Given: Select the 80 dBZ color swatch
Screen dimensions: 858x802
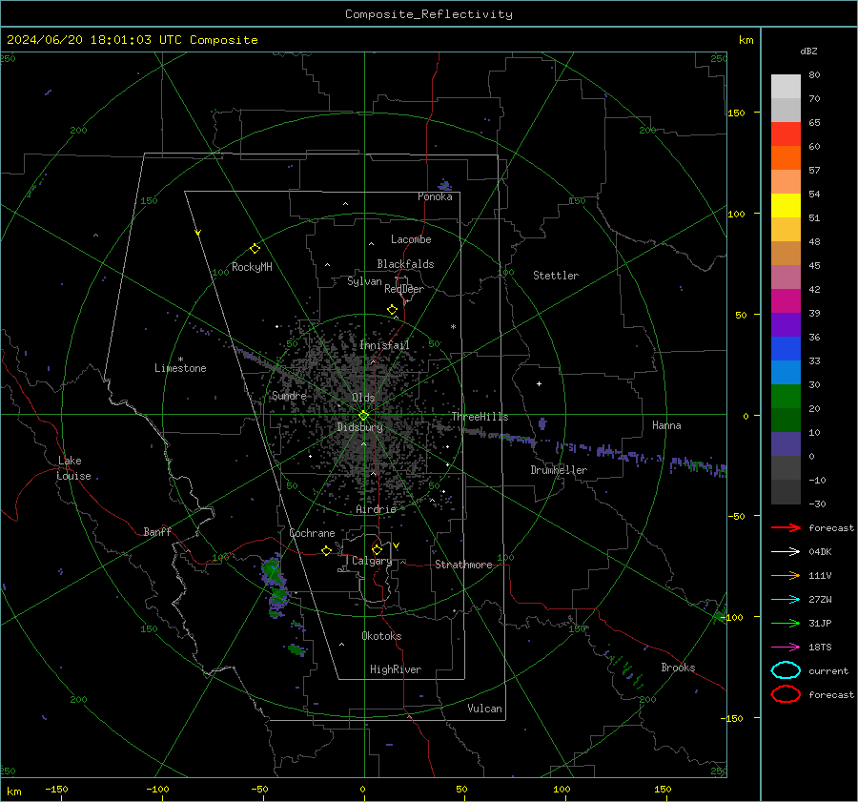Looking at the screenshot, I should coord(786,86).
